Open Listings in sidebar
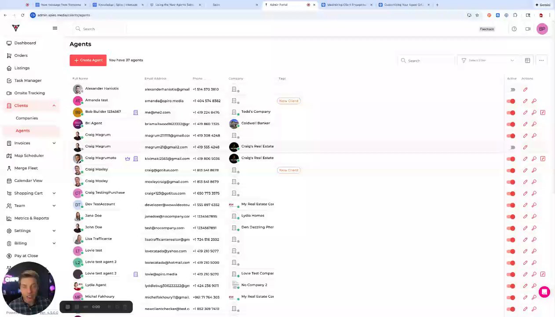The image size is (555, 317). point(22,68)
